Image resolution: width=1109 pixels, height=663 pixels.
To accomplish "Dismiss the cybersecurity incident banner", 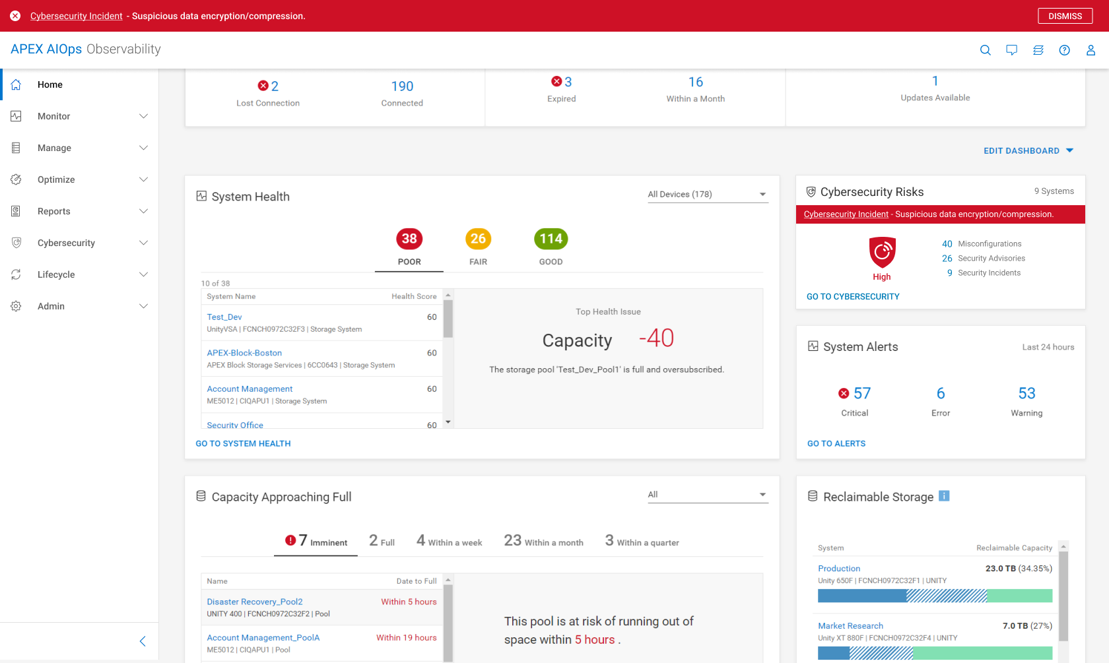I will 1065,16.
